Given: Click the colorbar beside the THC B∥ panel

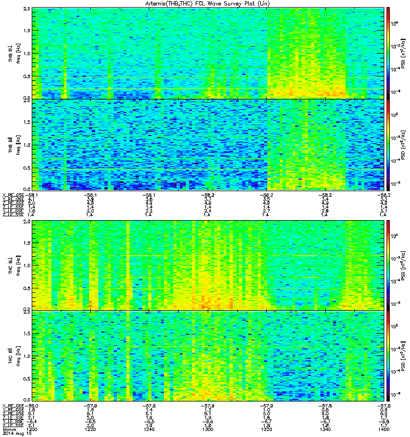Looking at the screenshot, I should coord(388,356).
